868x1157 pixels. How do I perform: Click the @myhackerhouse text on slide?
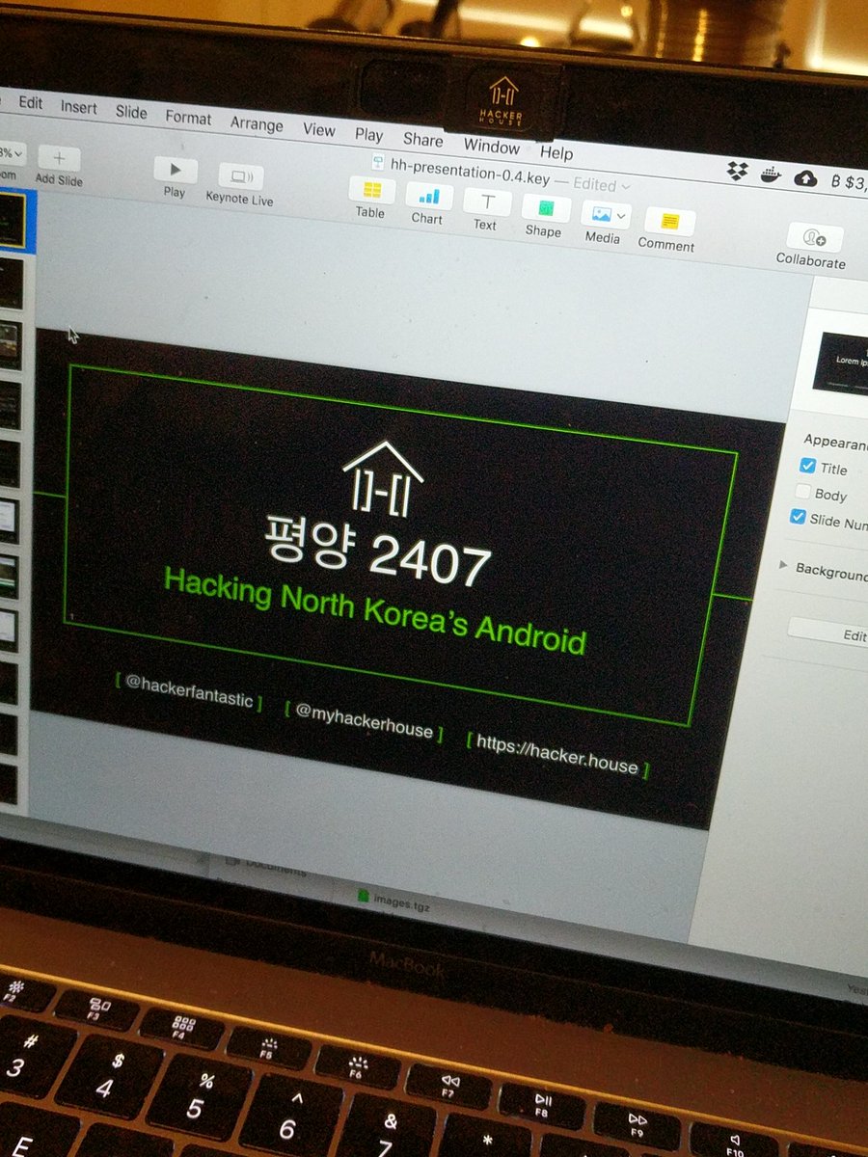[x=365, y=721]
